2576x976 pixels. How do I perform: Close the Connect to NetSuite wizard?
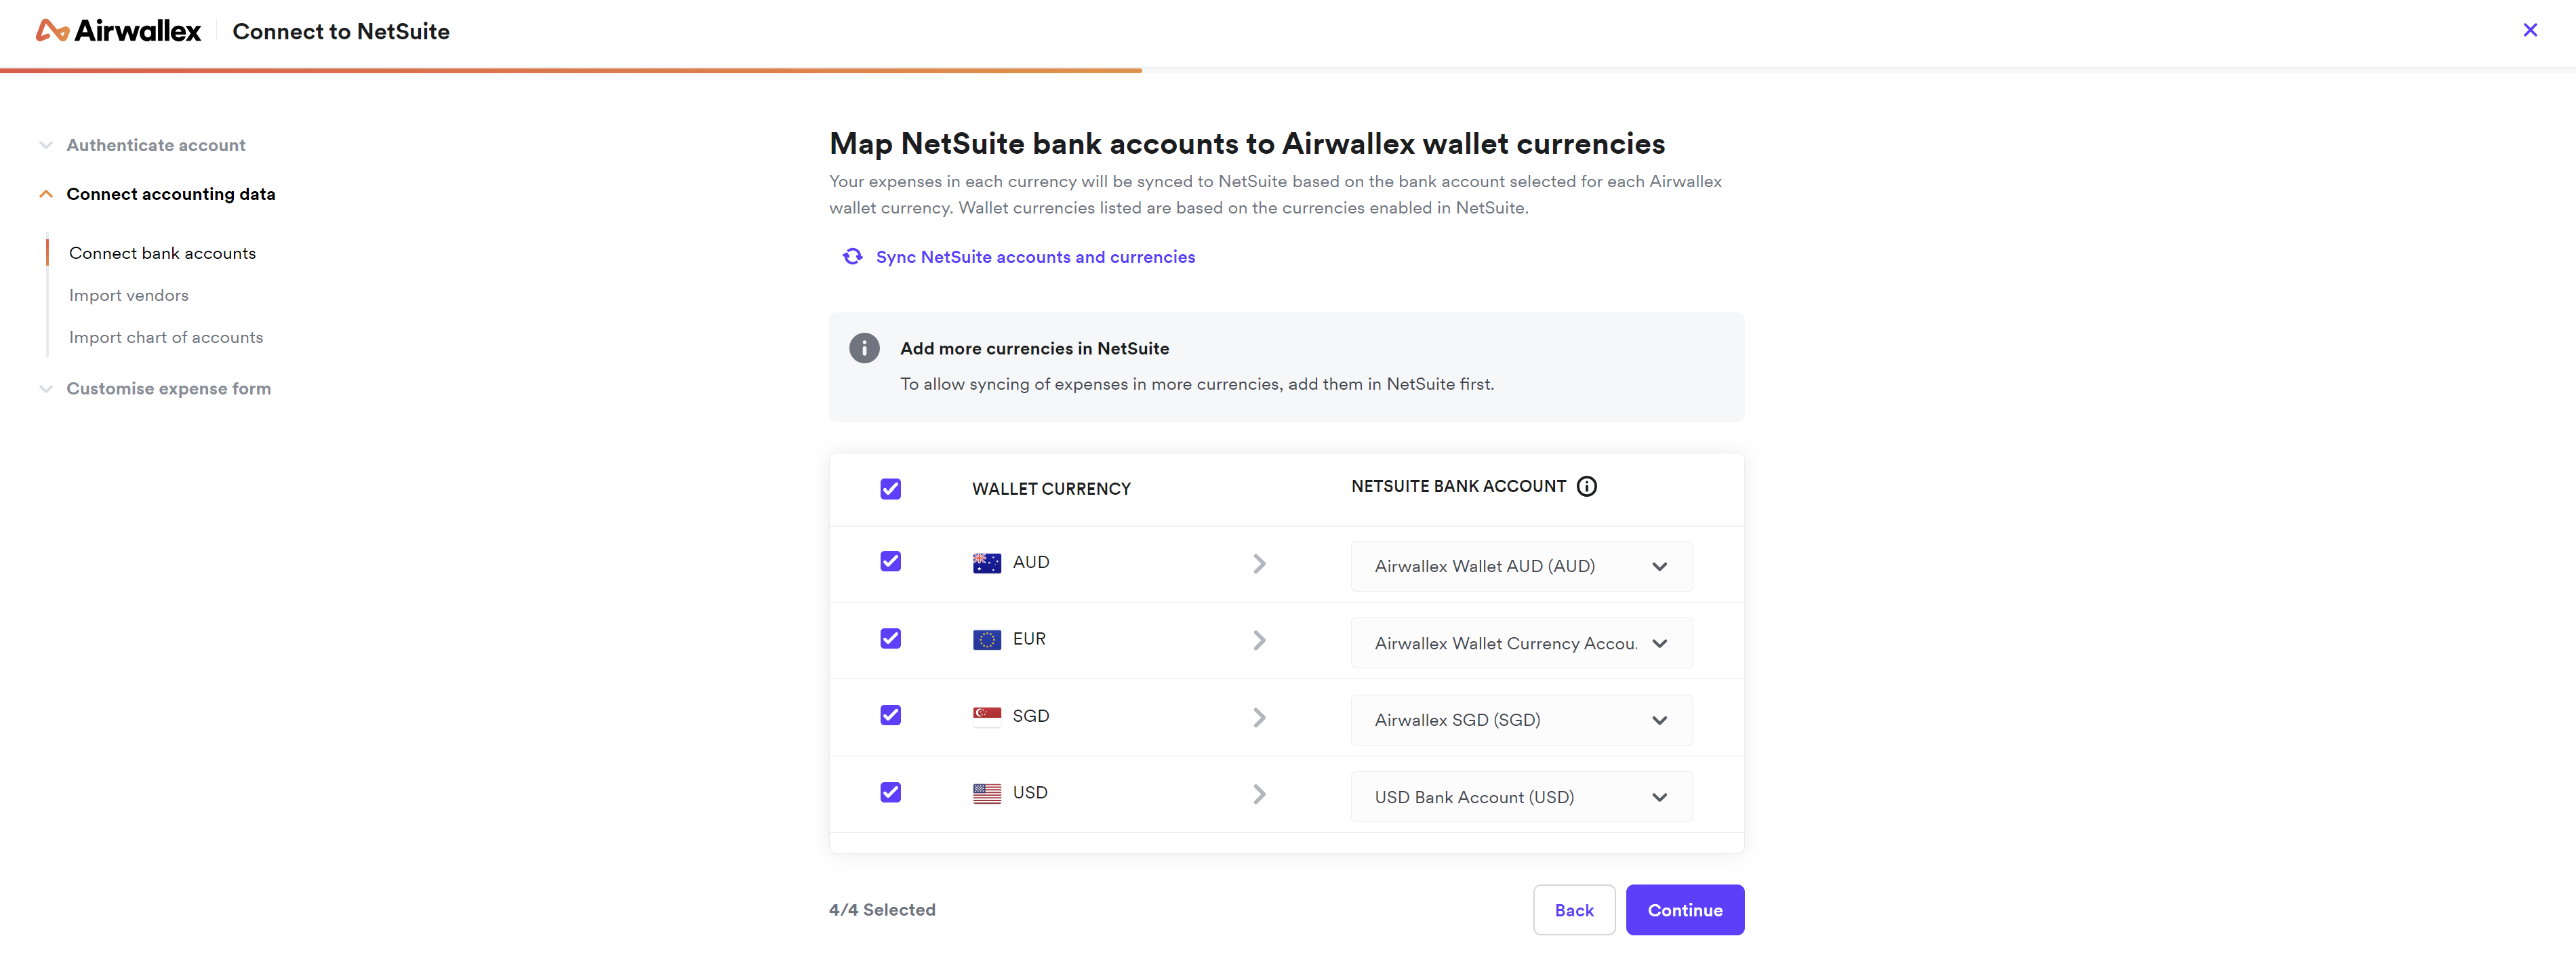[x=2529, y=30]
